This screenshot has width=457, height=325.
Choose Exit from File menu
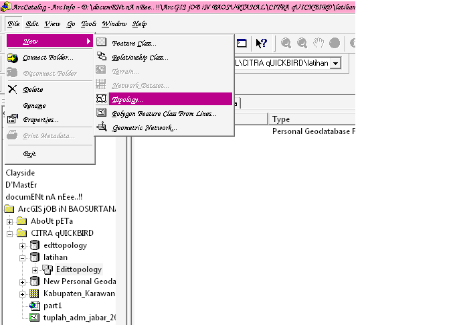[x=29, y=154]
